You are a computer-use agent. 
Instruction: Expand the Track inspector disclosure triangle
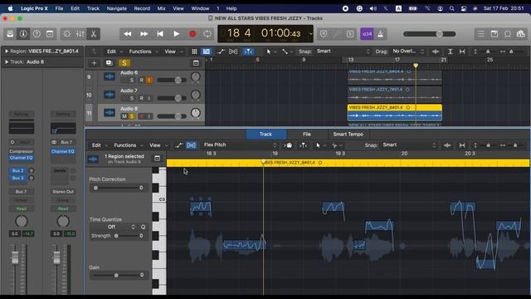point(7,62)
